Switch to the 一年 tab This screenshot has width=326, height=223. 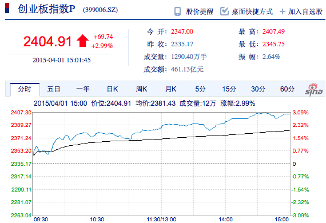coord(83,89)
